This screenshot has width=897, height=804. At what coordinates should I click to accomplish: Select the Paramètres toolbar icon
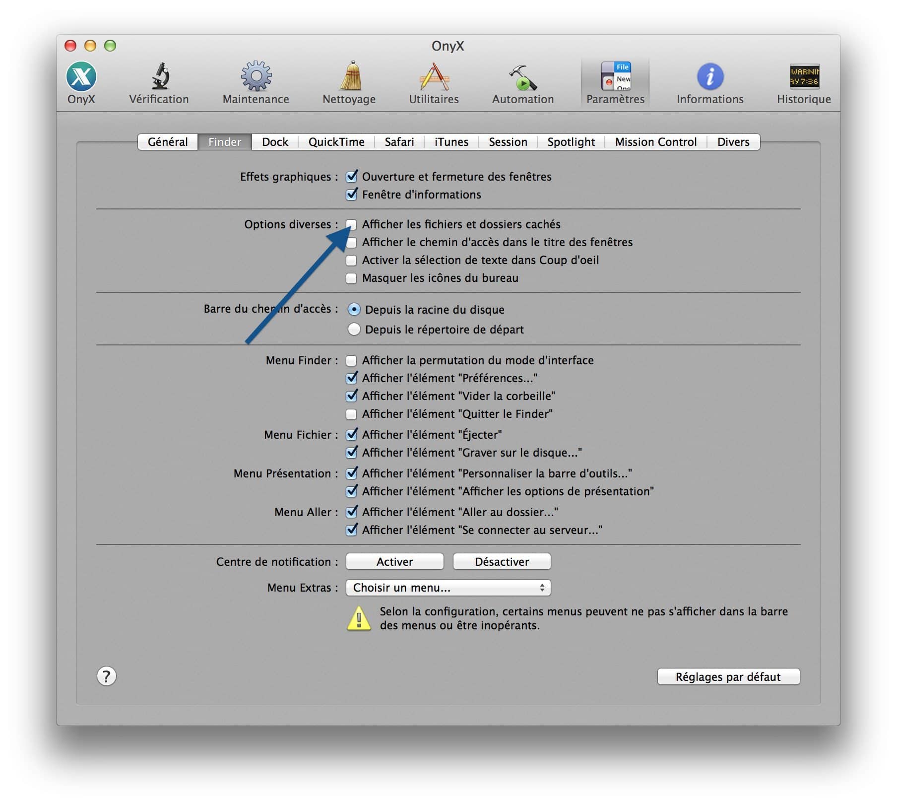click(615, 82)
